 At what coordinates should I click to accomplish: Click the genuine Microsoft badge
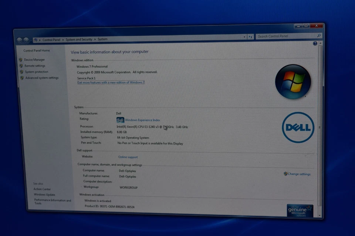click(x=300, y=211)
